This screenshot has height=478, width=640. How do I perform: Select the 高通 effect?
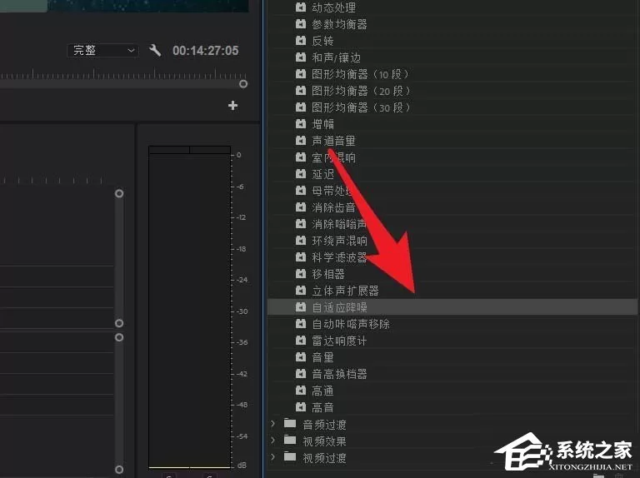pyautogui.click(x=322, y=391)
